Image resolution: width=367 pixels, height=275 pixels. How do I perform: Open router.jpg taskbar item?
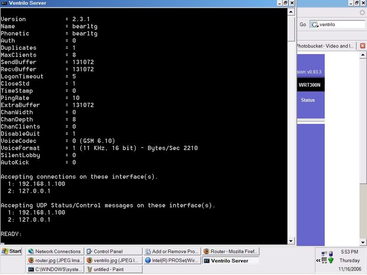(55, 260)
